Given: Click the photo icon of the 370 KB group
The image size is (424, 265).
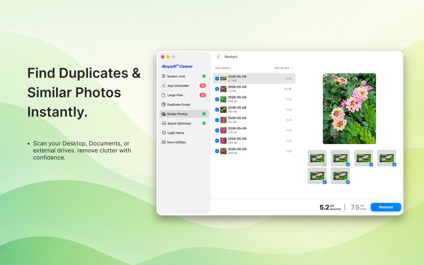Looking at the screenshot, I should [x=223, y=130].
